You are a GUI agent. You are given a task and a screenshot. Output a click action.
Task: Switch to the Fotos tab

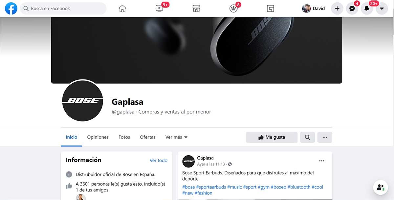point(124,137)
